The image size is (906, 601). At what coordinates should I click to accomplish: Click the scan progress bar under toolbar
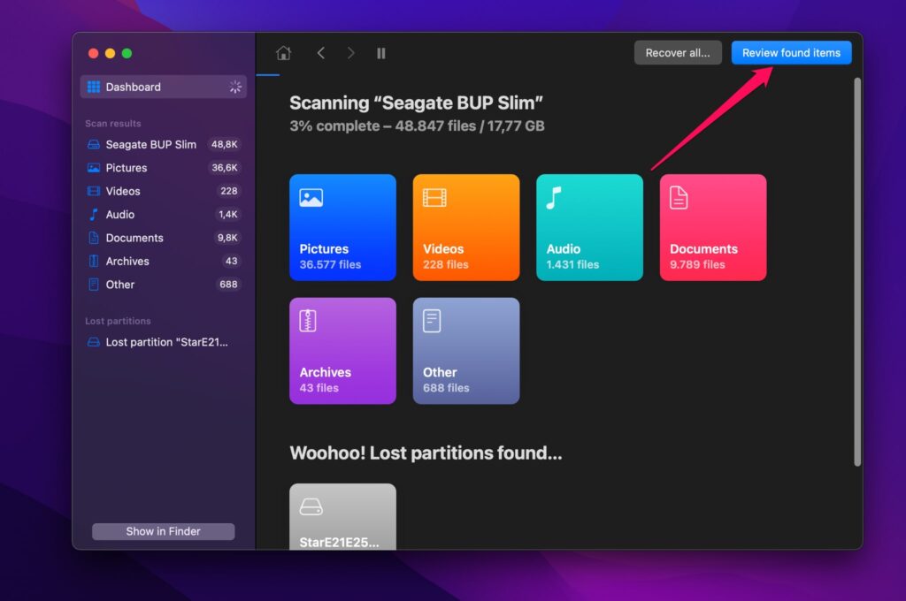(x=267, y=74)
